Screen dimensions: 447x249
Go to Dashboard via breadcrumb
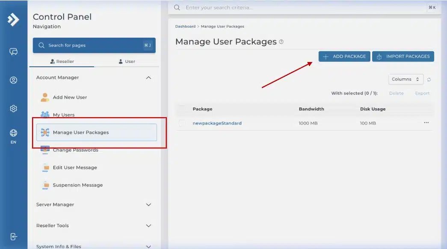point(185,27)
